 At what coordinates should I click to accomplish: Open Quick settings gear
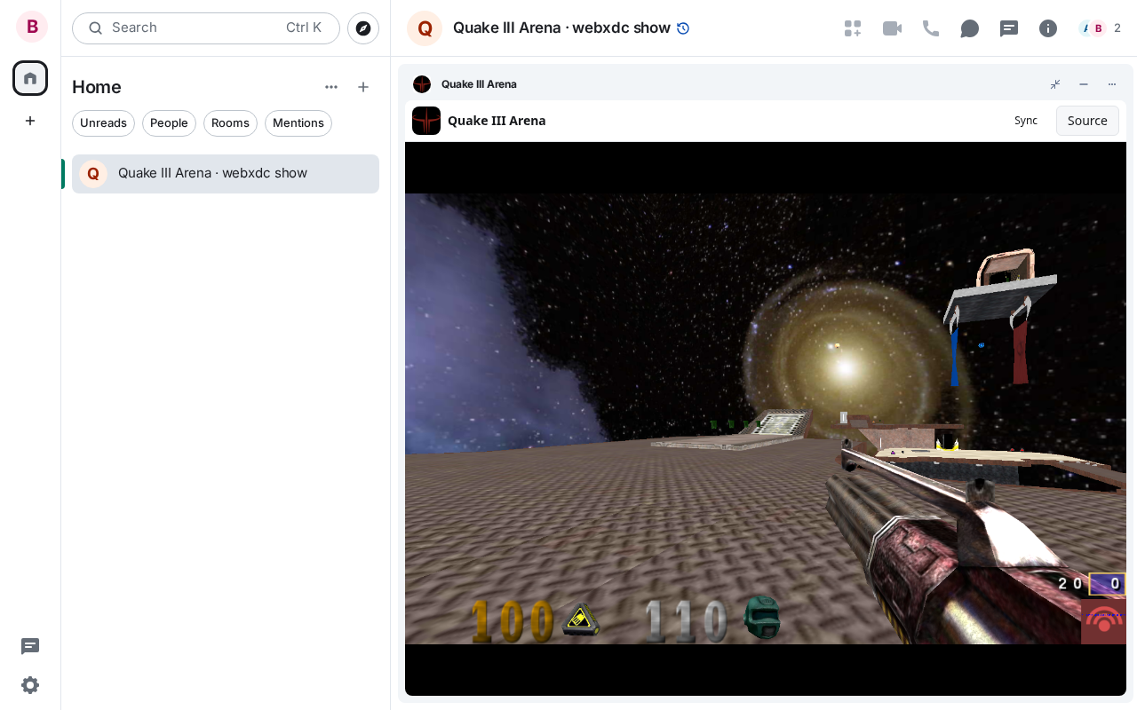[x=30, y=685]
